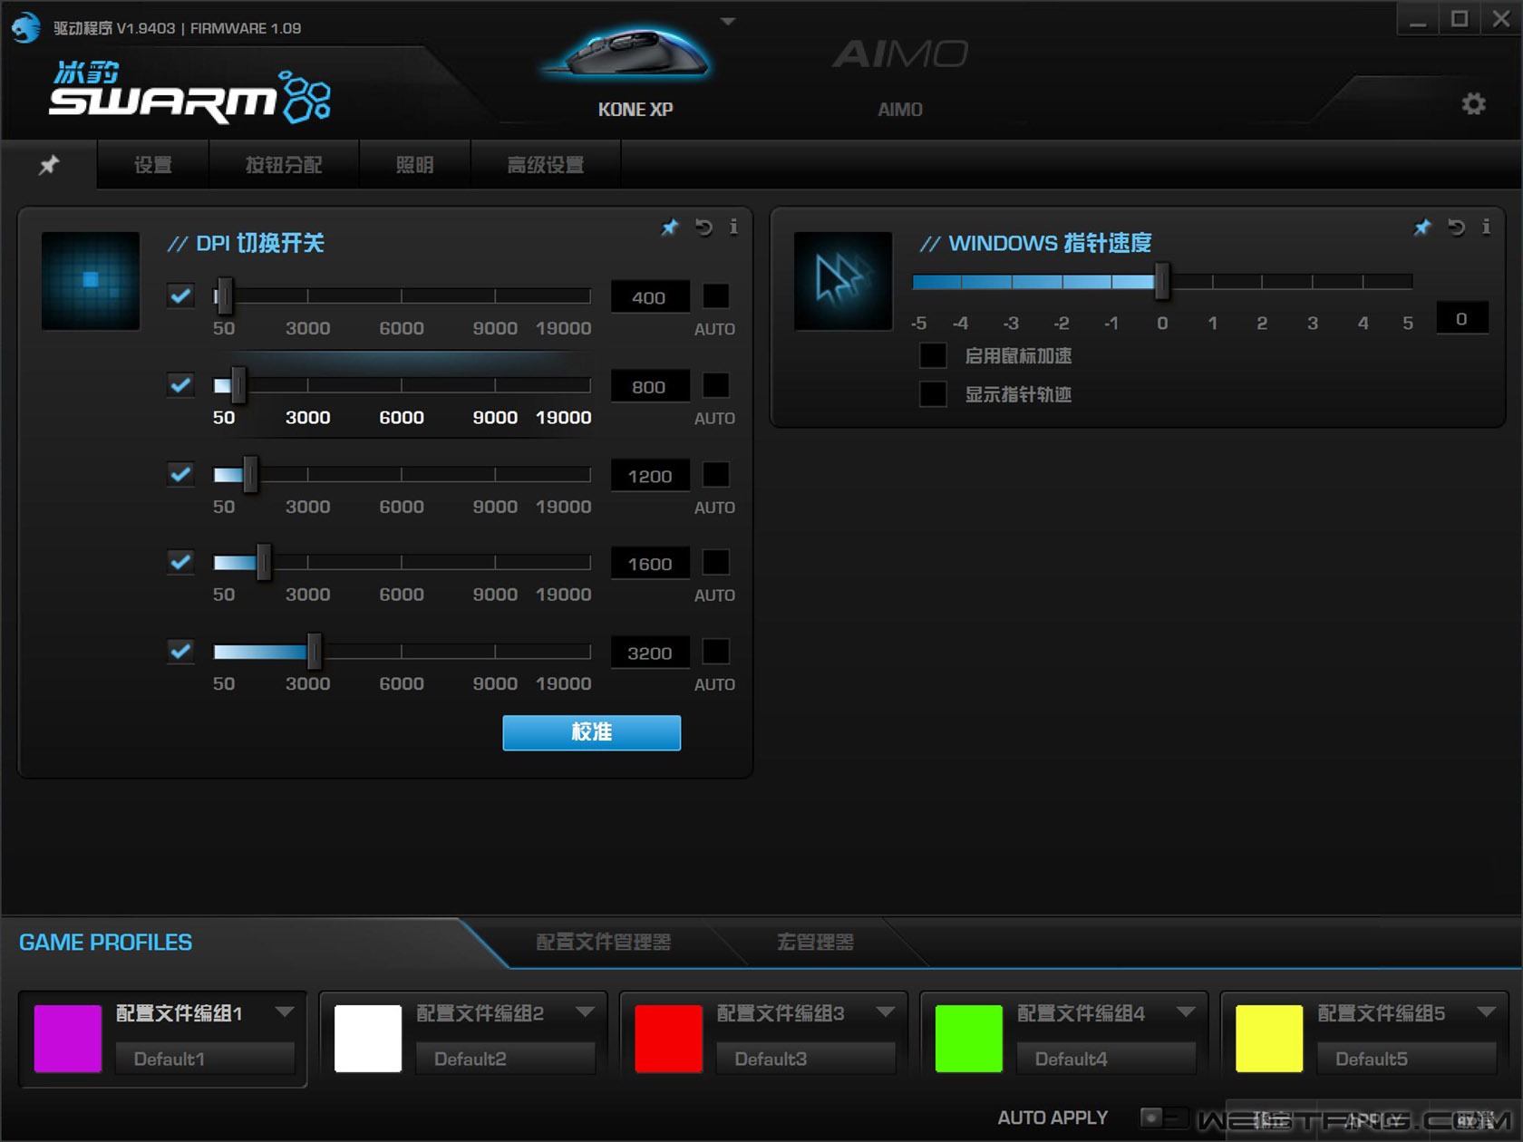Image resolution: width=1523 pixels, height=1142 pixels.
Task: Show info for Windows pointer speed panel
Action: (x=1486, y=227)
